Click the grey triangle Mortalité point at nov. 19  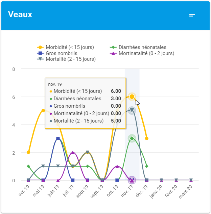(x=132, y=110)
